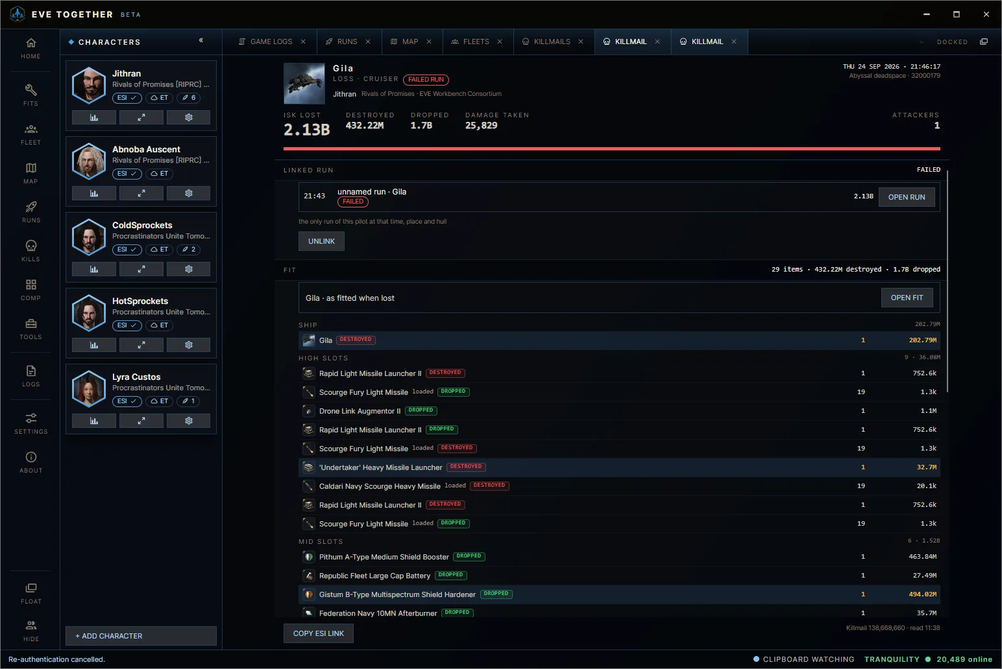This screenshot has width=1002, height=669.
Task: Open Tools toolbox icon
Action: point(31,329)
